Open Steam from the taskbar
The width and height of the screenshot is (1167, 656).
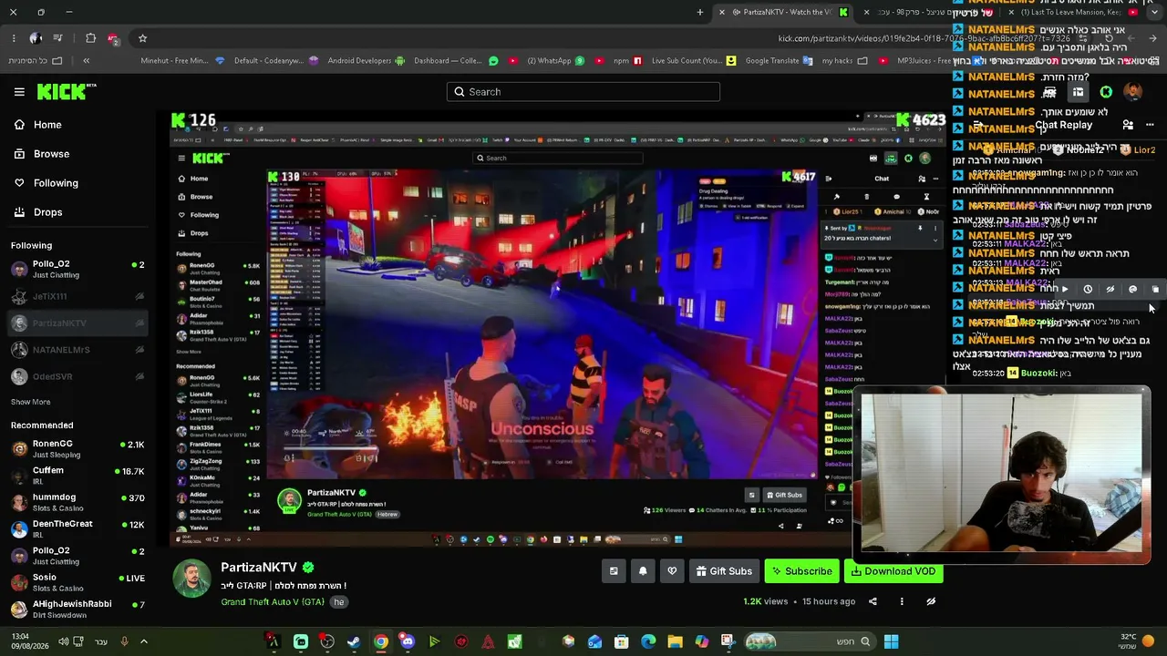[x=354, y=641]
